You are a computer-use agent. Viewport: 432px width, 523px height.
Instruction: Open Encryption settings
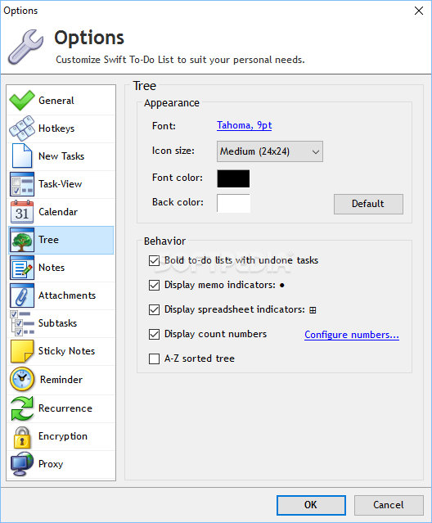click(x=61, y=436)
